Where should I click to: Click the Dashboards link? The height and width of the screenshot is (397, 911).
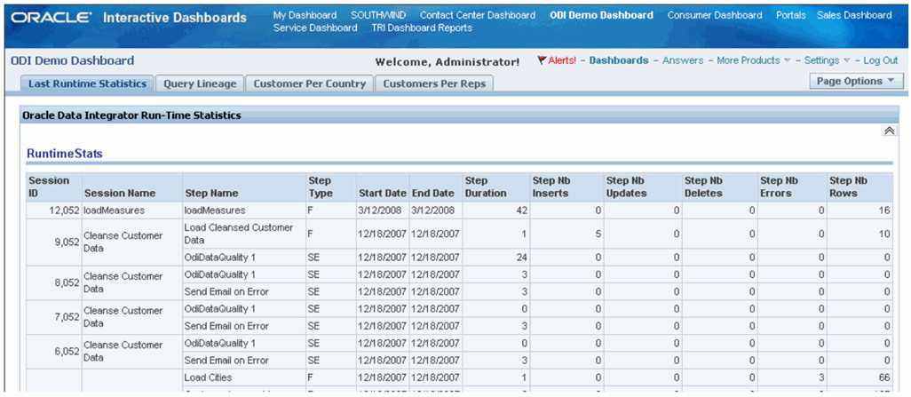(x=619, y=60)
